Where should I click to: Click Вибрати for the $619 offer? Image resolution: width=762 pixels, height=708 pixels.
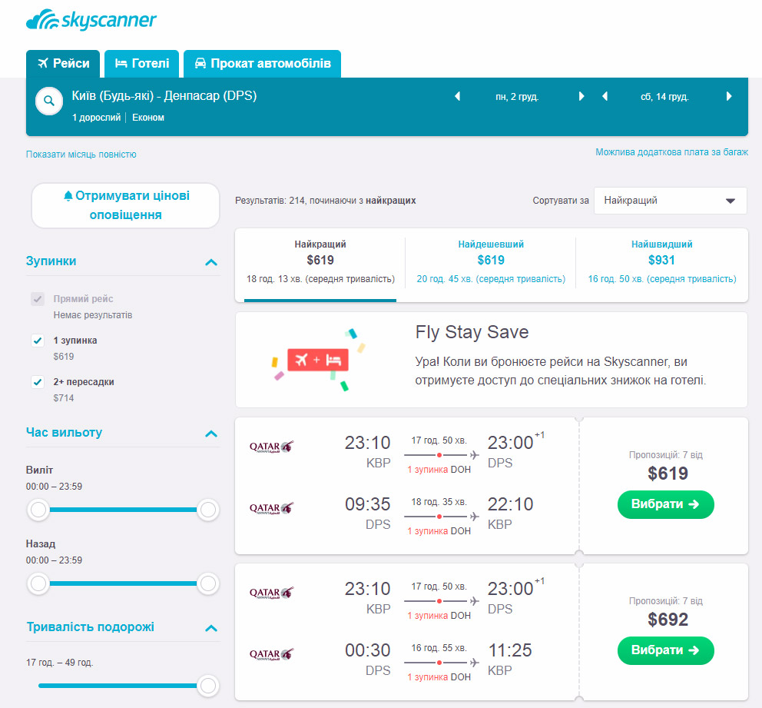click(665, 504)
